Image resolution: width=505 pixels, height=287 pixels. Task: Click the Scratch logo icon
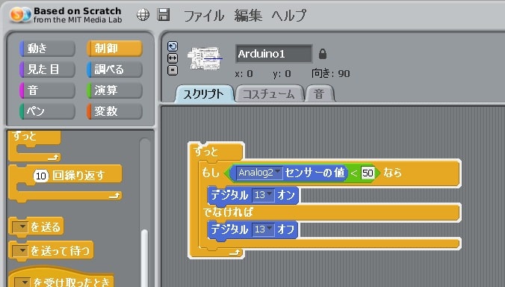(x=20, y=14)
